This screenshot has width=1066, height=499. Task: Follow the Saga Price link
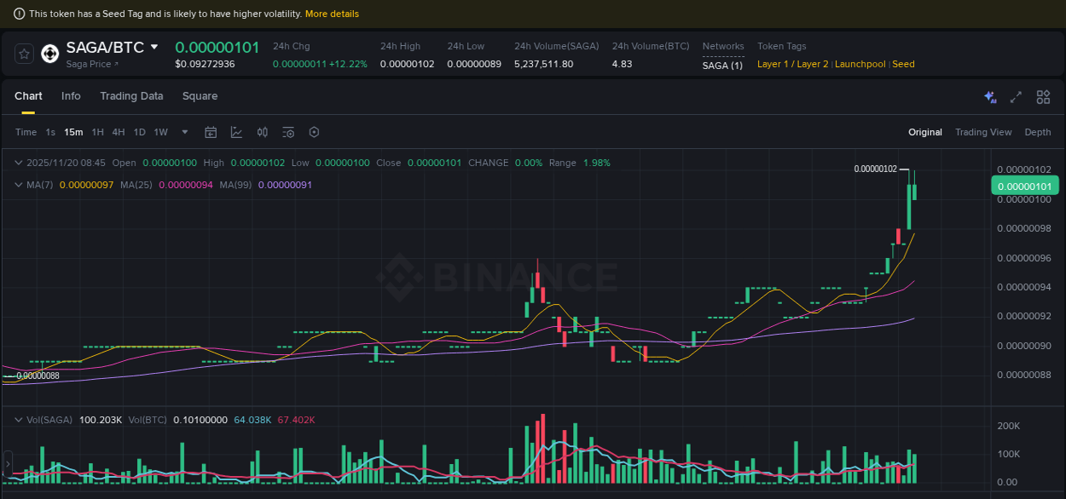[x=91, y=64]
